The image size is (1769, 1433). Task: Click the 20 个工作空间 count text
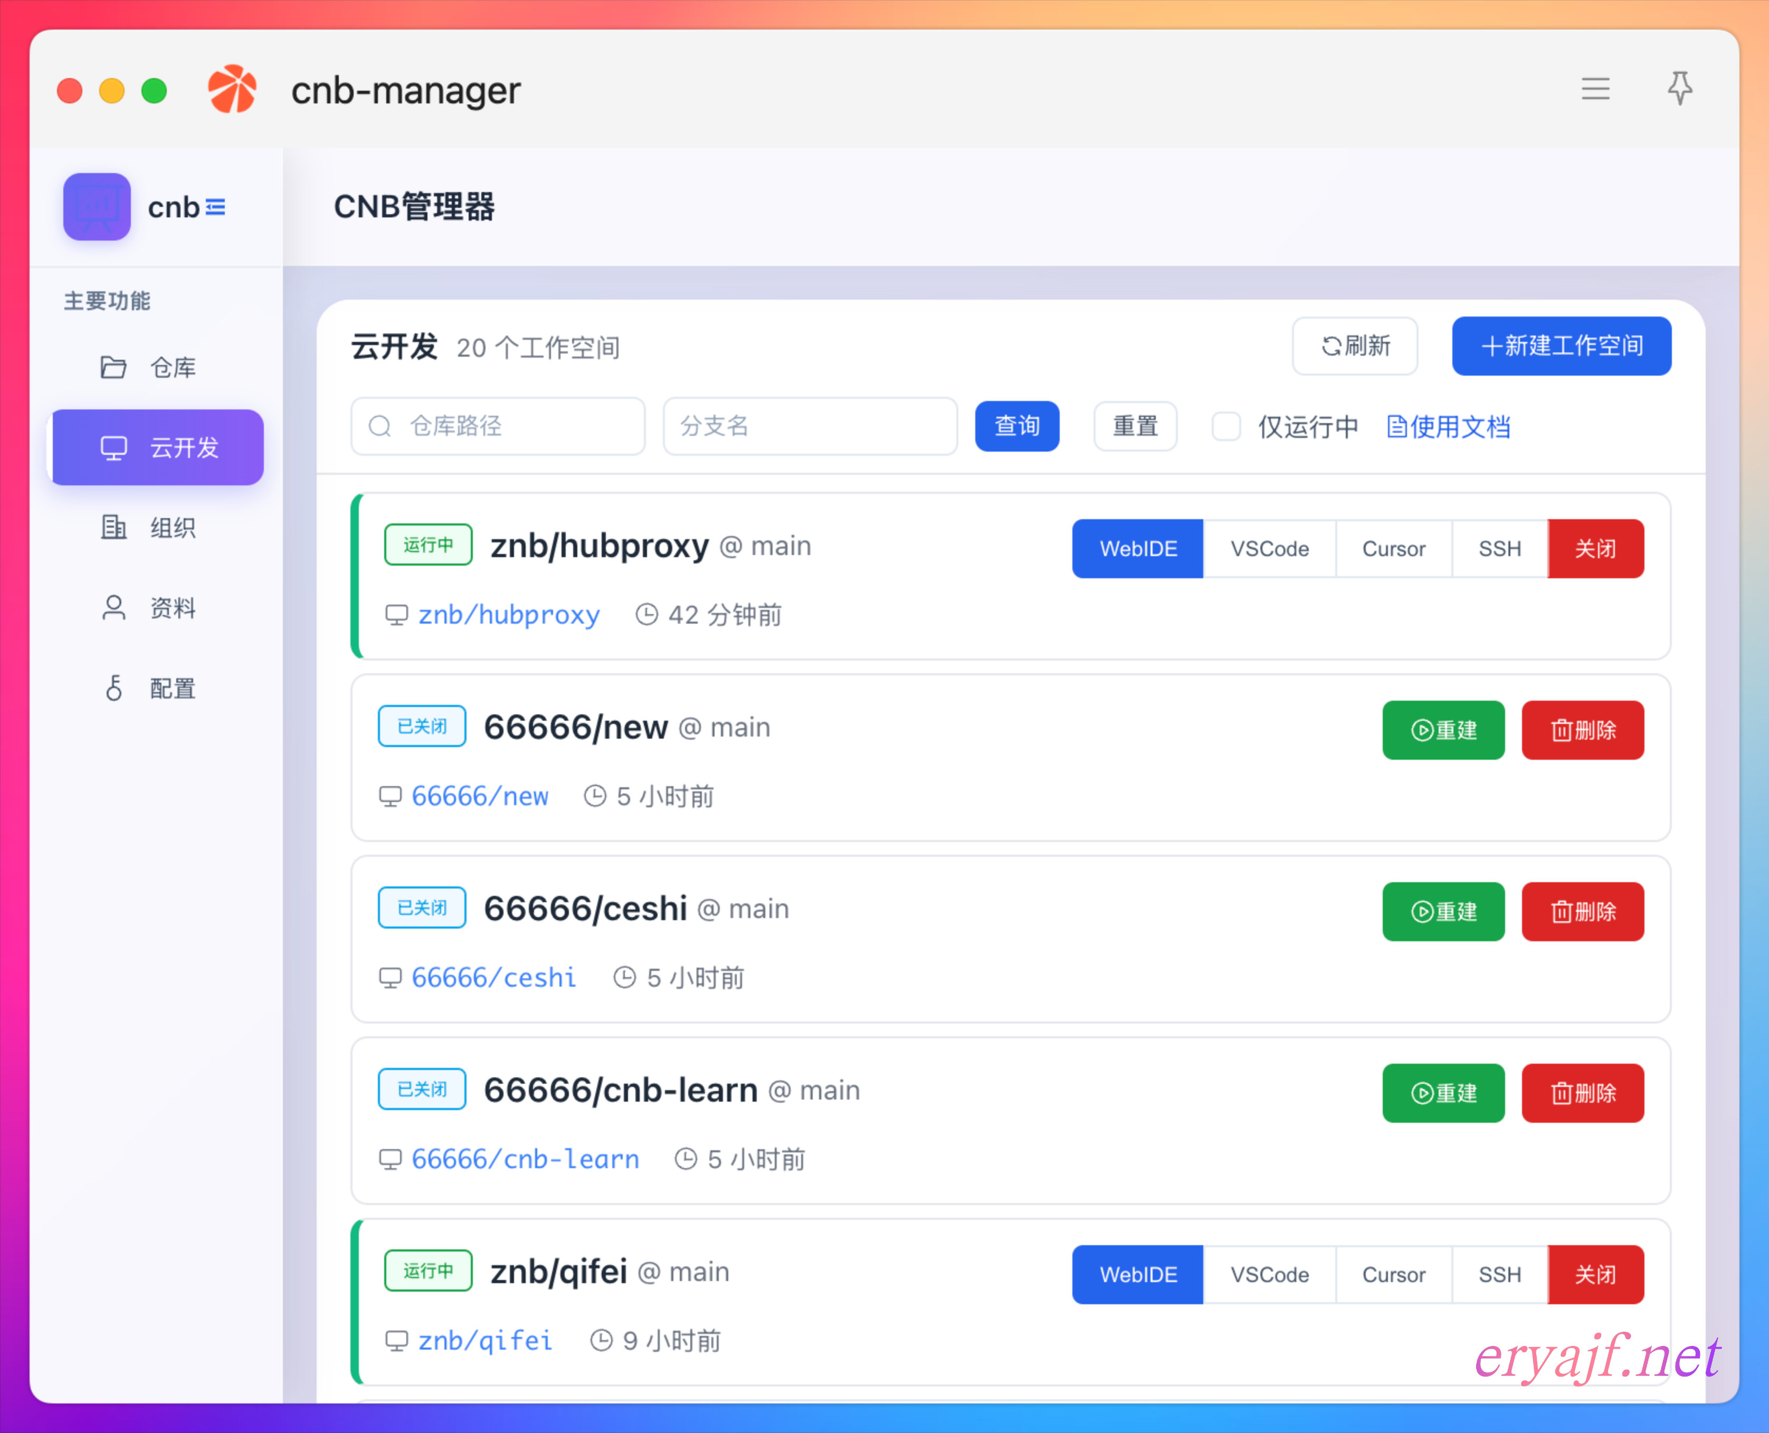point(538,348)
